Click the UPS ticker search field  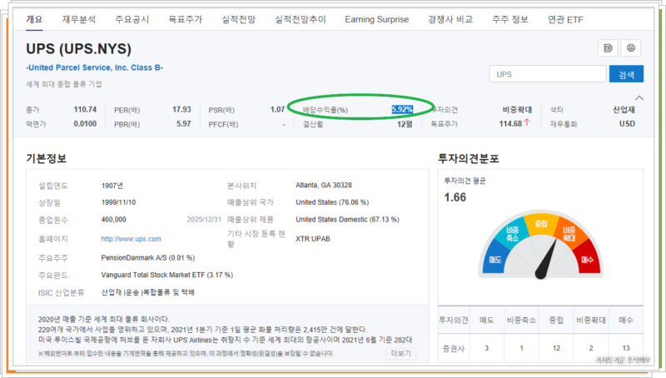[548, 74]
